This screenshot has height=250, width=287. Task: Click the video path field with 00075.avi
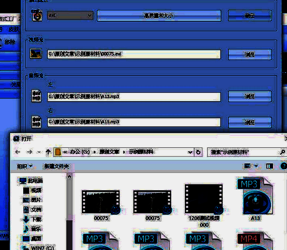click(134, 54)
